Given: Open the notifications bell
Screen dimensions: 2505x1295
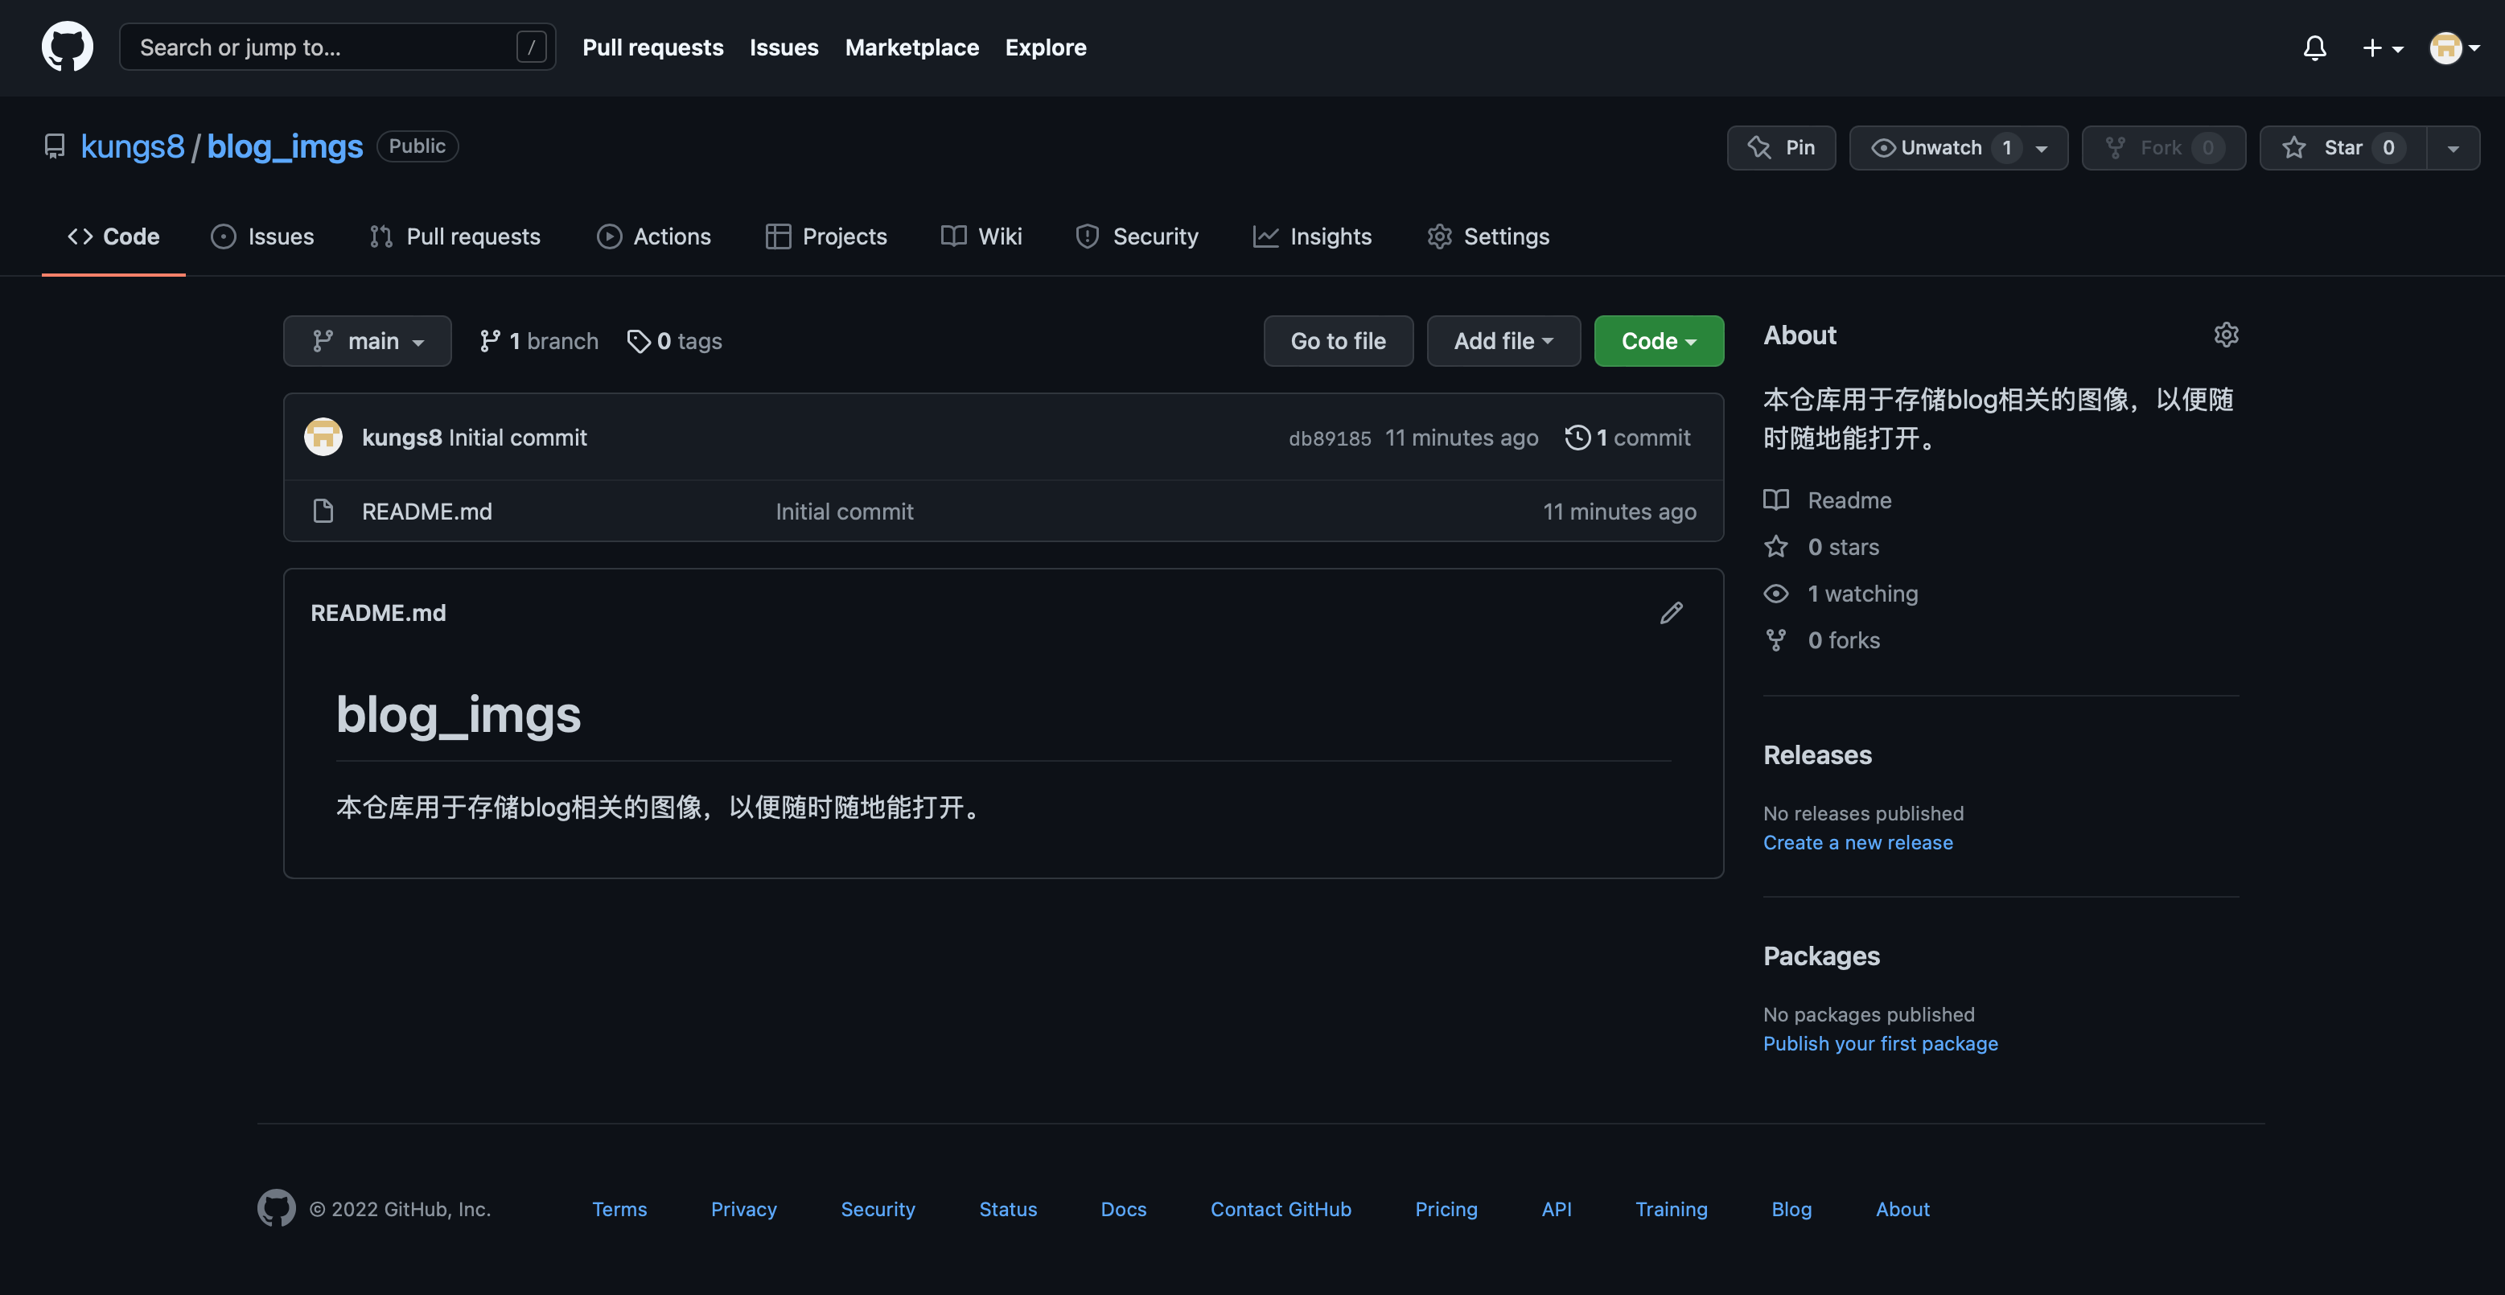Looking at the screenshot, I should point(2314,47).
